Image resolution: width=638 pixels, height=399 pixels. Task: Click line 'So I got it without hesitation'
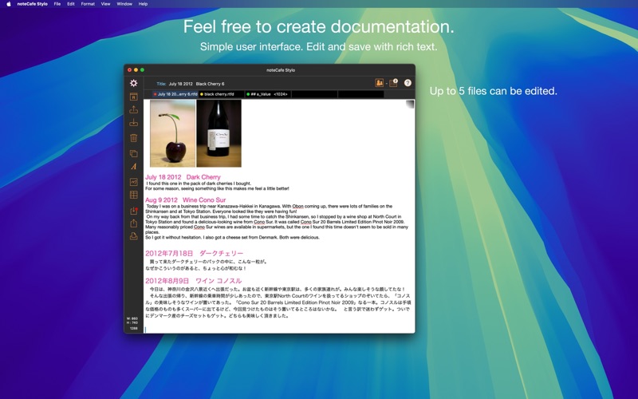[232, 237]
